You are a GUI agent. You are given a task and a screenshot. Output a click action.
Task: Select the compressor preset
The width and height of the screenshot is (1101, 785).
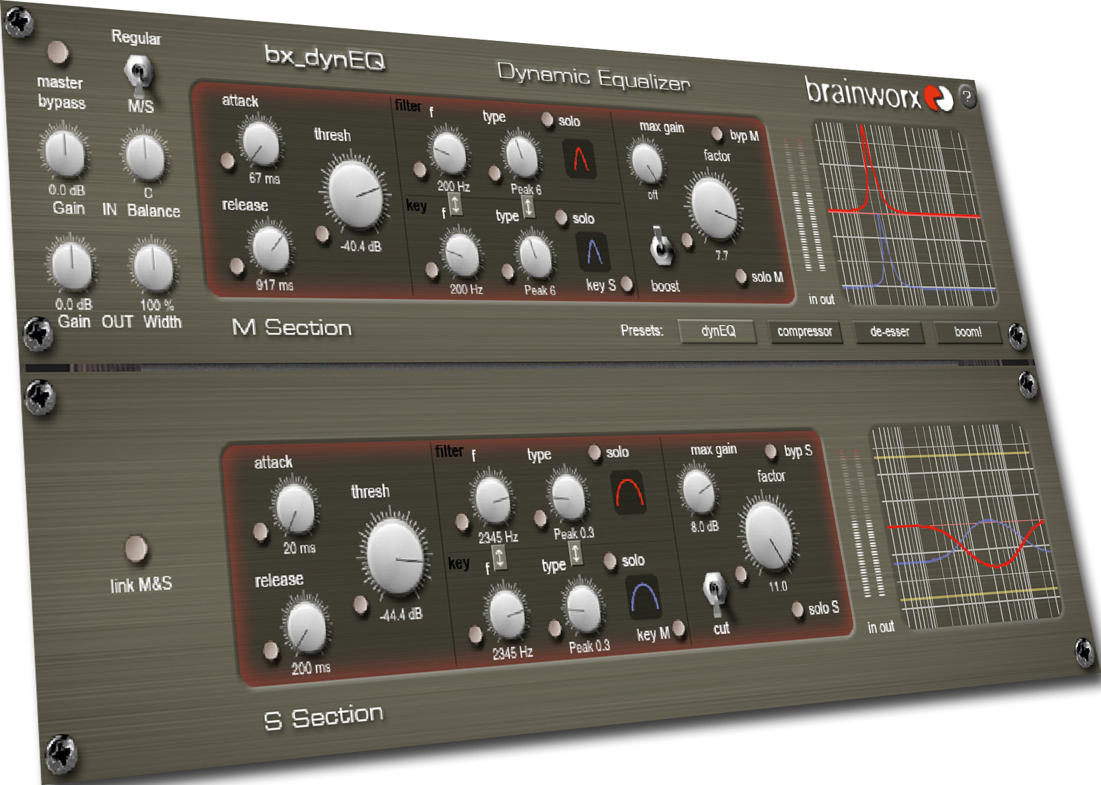805,332
